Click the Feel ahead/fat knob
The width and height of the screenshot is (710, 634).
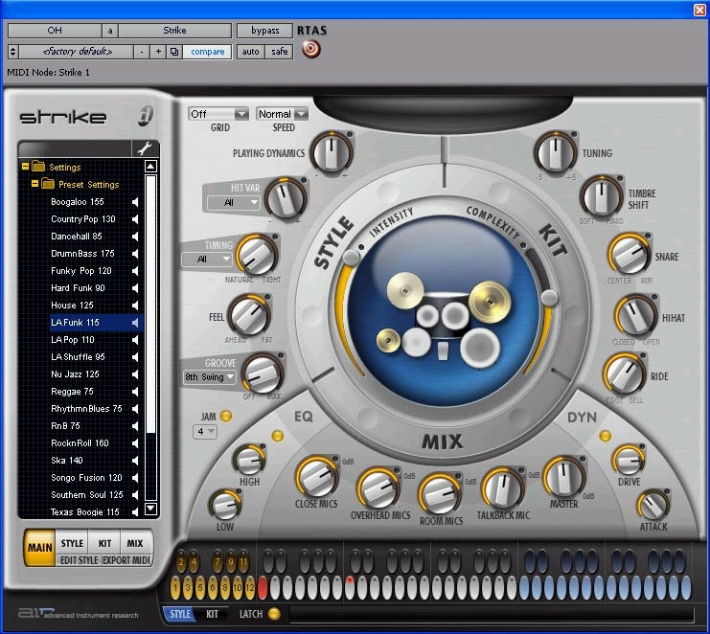[x=249, y=315]
